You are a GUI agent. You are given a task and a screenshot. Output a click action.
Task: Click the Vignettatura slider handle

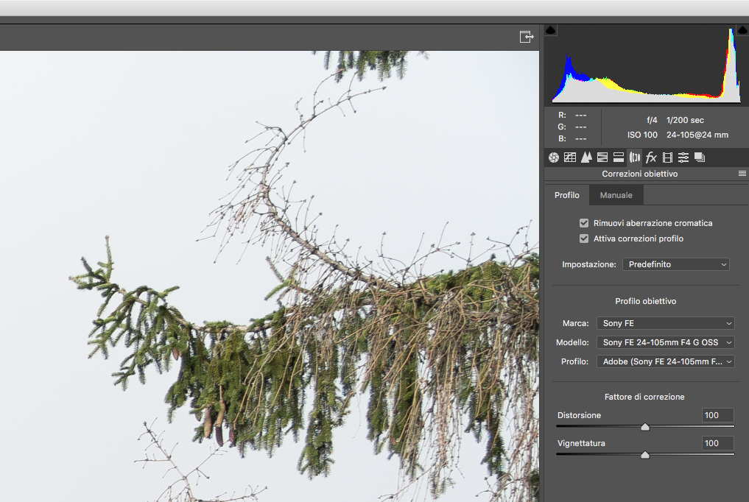(x=645, y=455)
